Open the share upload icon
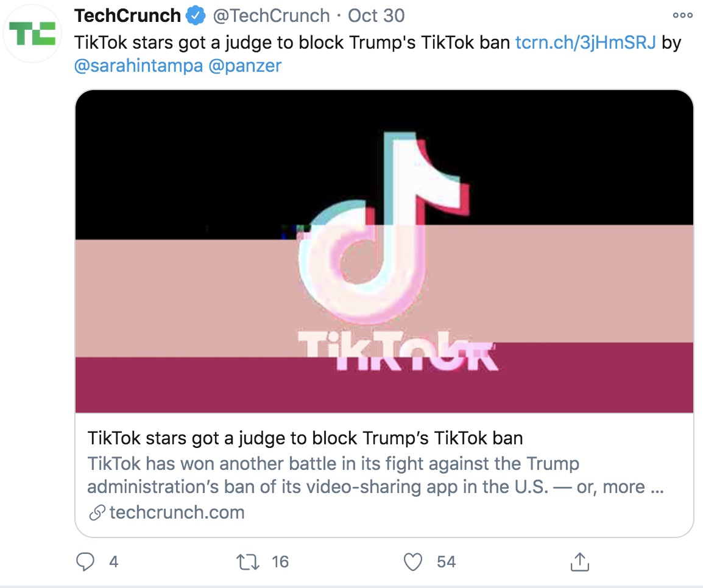 coord(580,562)
